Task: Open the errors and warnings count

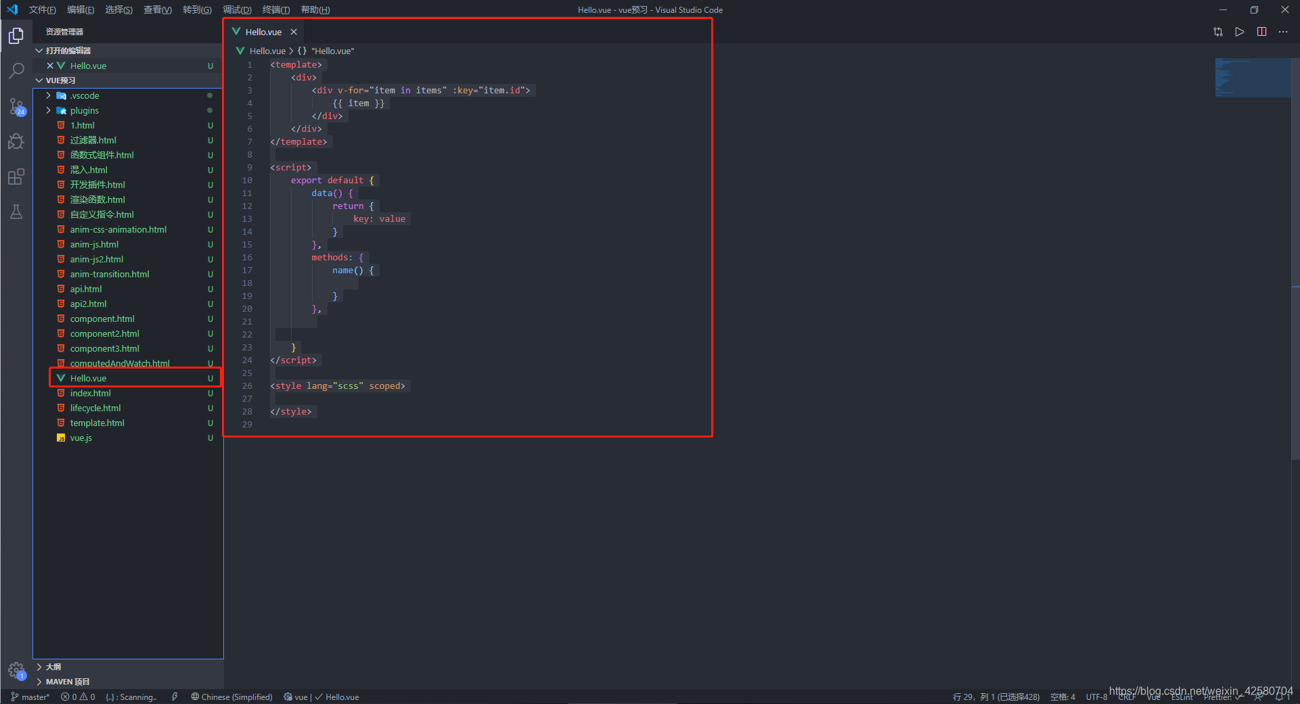Action: [x=78, y=697]
